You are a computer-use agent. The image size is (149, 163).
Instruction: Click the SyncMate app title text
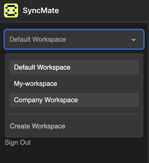41,10
